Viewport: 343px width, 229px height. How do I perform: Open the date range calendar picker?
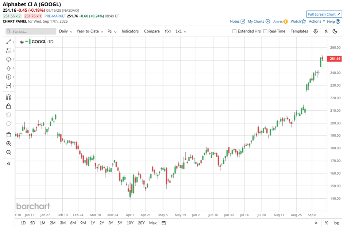tap(163, 223)
